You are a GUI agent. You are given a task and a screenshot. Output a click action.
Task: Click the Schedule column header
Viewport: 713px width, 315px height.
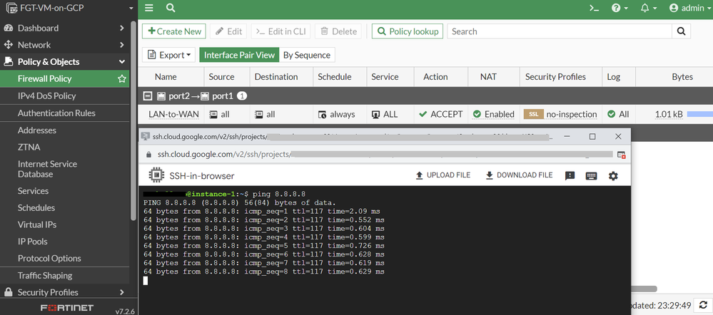click(334, 77)
